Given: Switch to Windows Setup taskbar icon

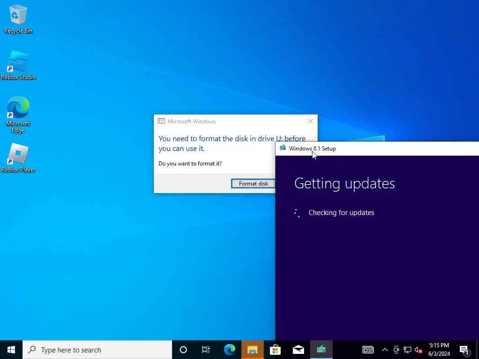Looking at the screenshot, I should [321, 350].
